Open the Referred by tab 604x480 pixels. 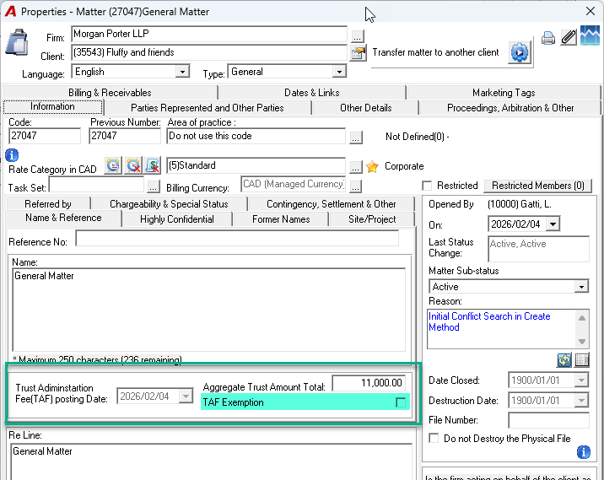pos(48,204)
